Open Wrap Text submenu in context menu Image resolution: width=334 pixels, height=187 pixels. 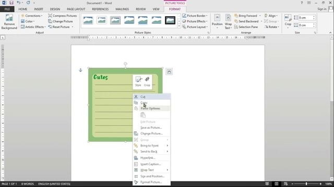(x=151, y=170)
